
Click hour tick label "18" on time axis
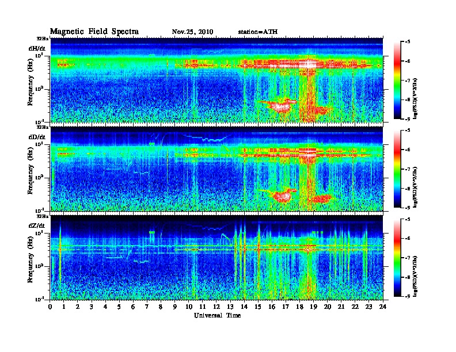tap(299, 307)
